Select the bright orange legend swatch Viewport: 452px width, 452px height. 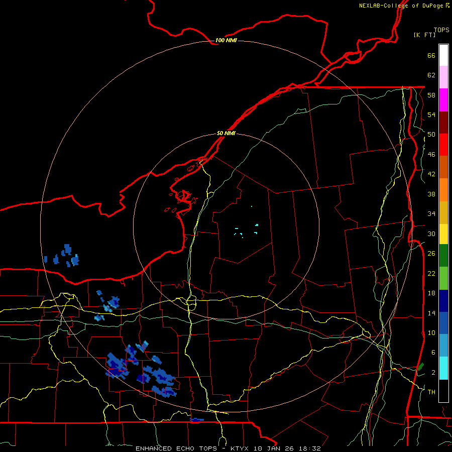pyautogui.click(x=443, y=190)
